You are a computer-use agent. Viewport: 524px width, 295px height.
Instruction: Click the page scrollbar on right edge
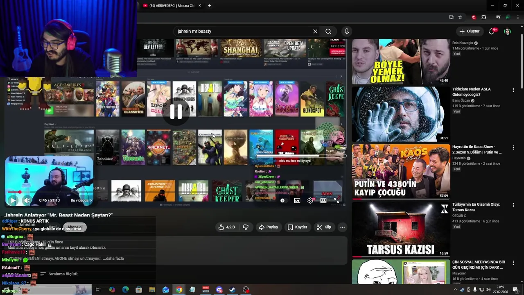click(x=522, y=61)
